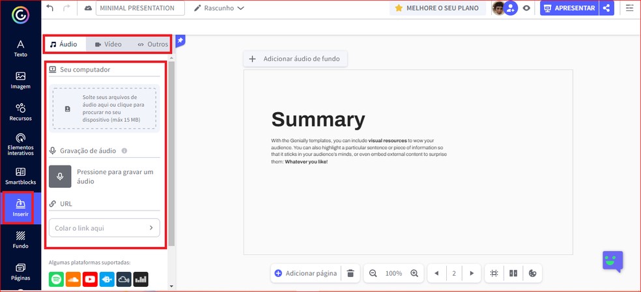The width and height of the screenshot is (641, 292).
Task: Redo the last action
Action: (x=66, y=8)
